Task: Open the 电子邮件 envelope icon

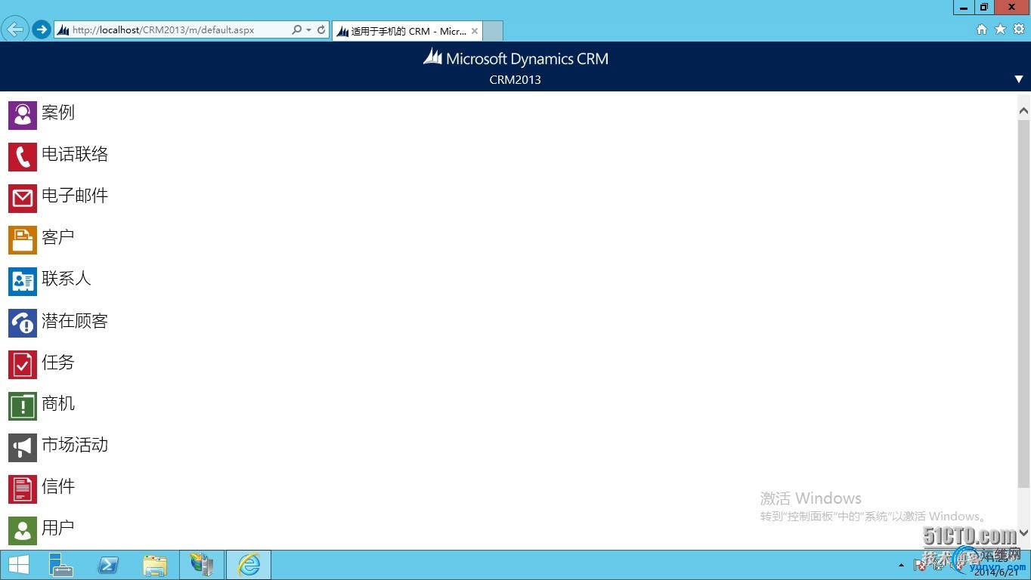Action: 23,198
